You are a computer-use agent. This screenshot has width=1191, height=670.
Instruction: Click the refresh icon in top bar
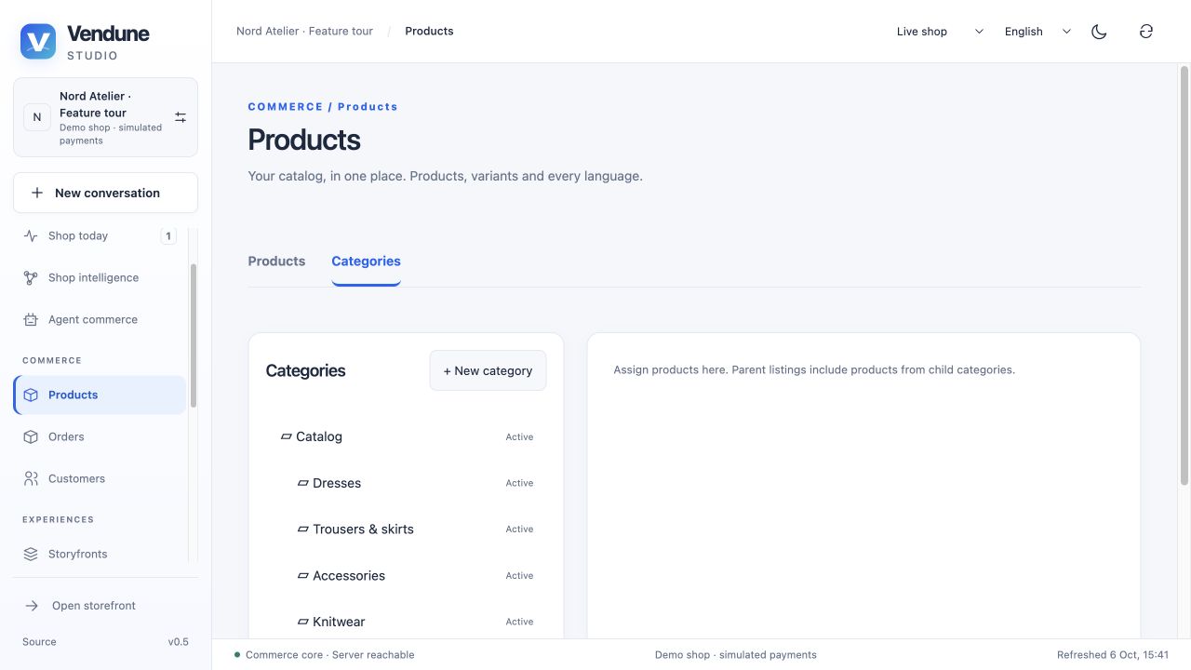(1146, 32)
